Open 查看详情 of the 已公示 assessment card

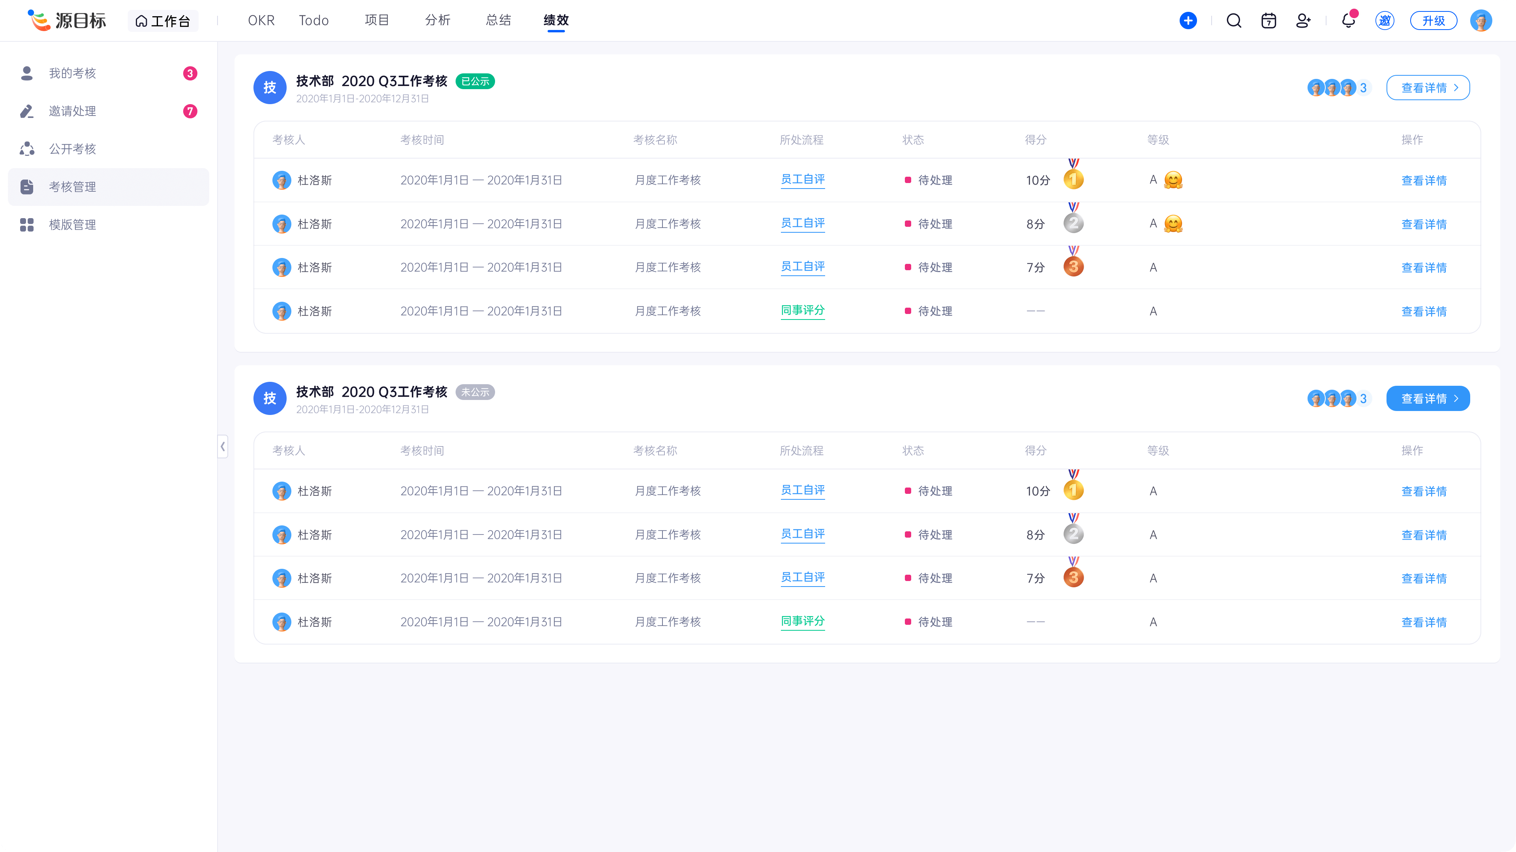[1427, 88]
